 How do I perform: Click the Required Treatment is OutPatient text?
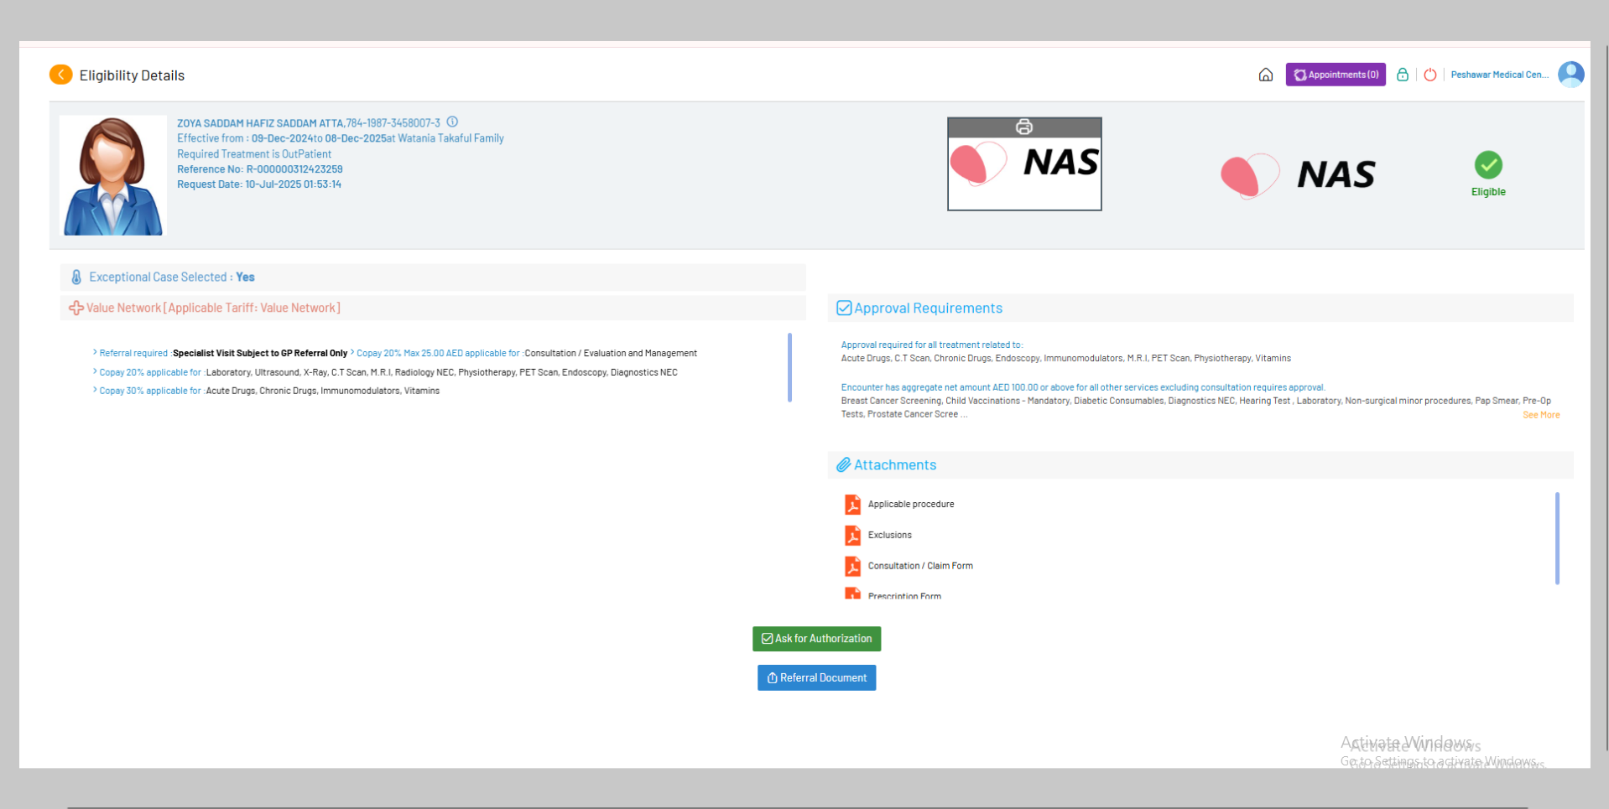[x=254, y=154]
